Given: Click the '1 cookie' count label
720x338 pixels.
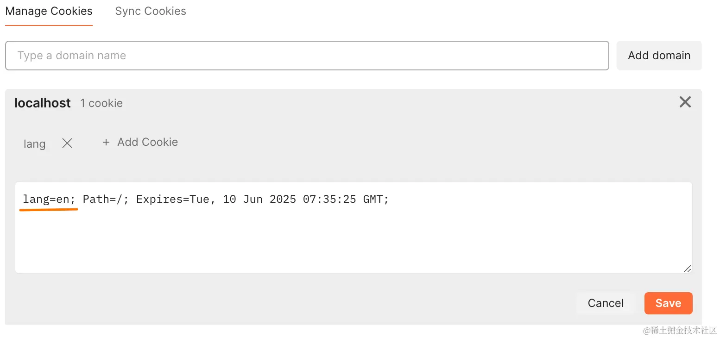Looking at the screenshot, I should 101,103.
